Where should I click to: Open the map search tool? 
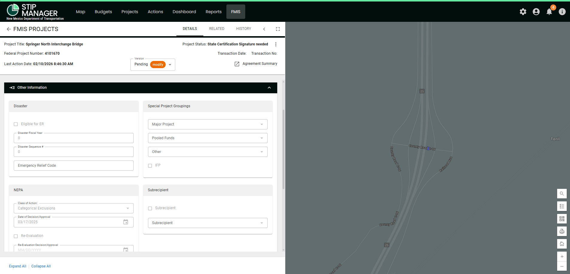pos(562,194)
